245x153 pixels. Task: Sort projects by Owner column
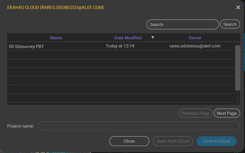pyautogui.click(x=195, y=38)
